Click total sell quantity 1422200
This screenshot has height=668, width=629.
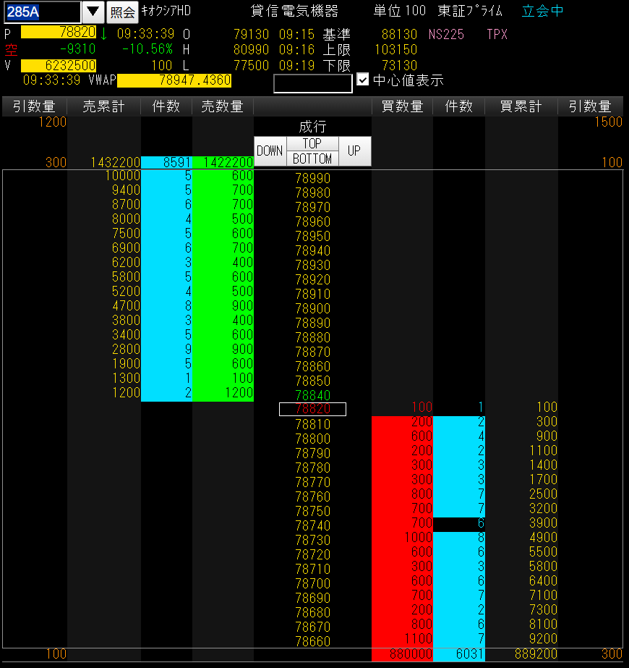[x=228, y=162]
